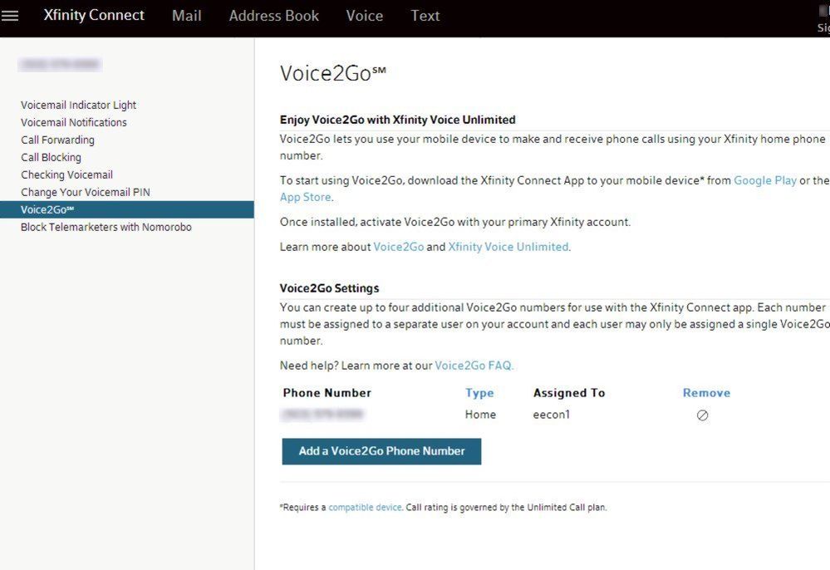Follow the Google Play link
The image size is (830, 570).
tap(764, 180)
